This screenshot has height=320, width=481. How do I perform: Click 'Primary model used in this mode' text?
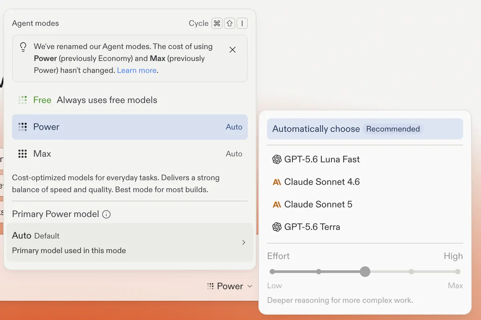coord(69,251)
